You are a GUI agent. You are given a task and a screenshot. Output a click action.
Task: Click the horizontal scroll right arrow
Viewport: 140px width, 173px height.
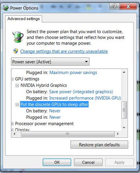(118, 134)
